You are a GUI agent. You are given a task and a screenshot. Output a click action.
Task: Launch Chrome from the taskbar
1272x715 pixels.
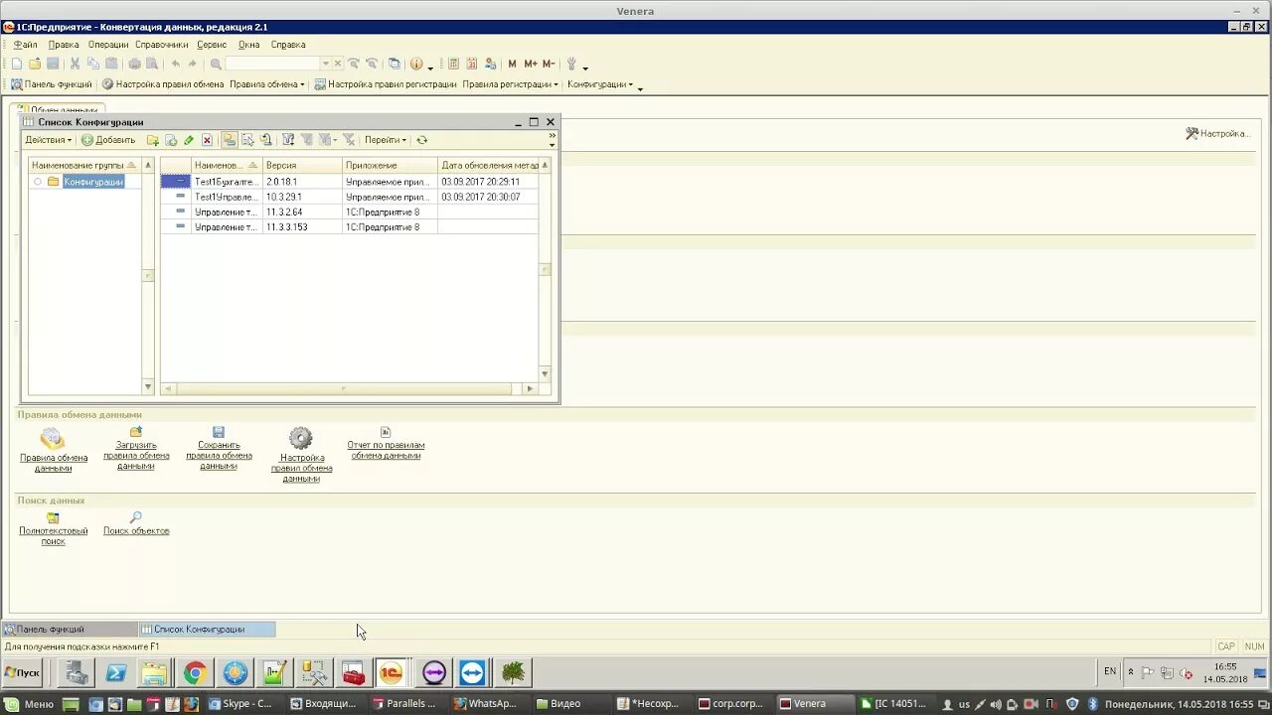195,673
